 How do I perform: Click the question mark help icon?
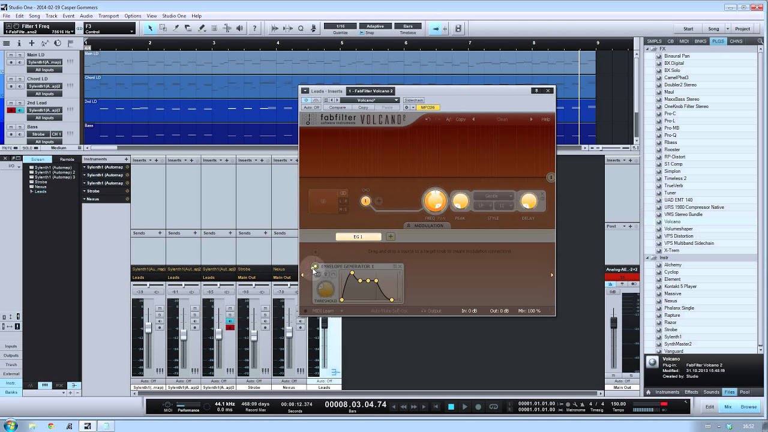point(254,28)
